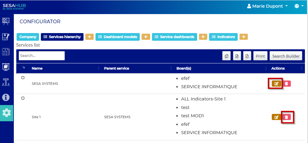
Task: Switch to the Dashboard models tab
Action: pyautogui.click(x=118, y=37)
